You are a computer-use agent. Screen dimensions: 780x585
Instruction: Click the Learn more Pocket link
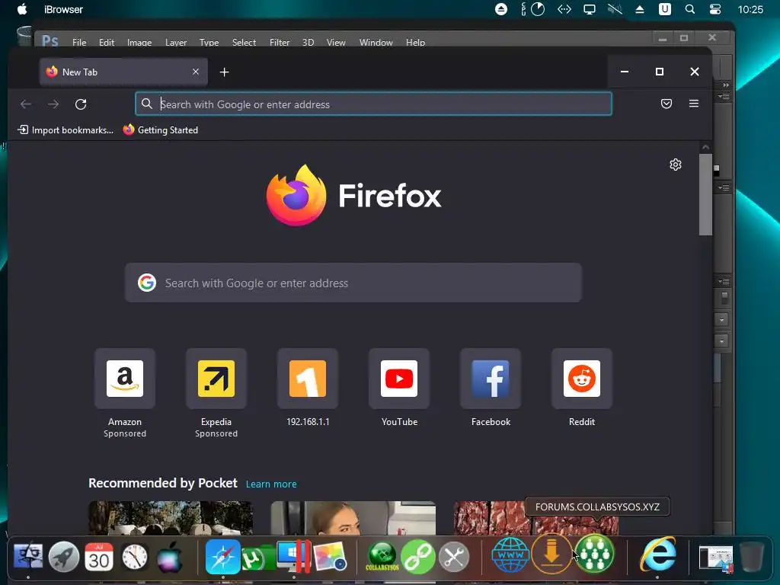(271, 484)
